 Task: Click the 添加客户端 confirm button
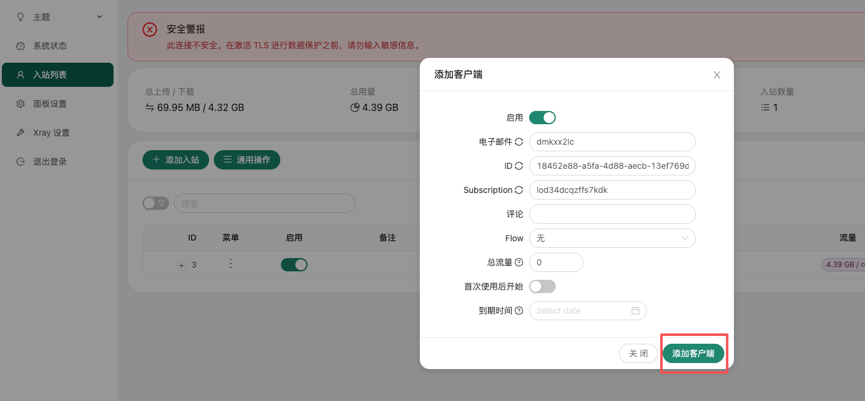pyautogui.click(x=693, y=353)
